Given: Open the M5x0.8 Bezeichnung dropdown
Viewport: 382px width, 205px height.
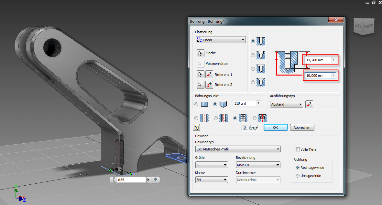Looking at the screenshot, I should click(x=258, y=165).
